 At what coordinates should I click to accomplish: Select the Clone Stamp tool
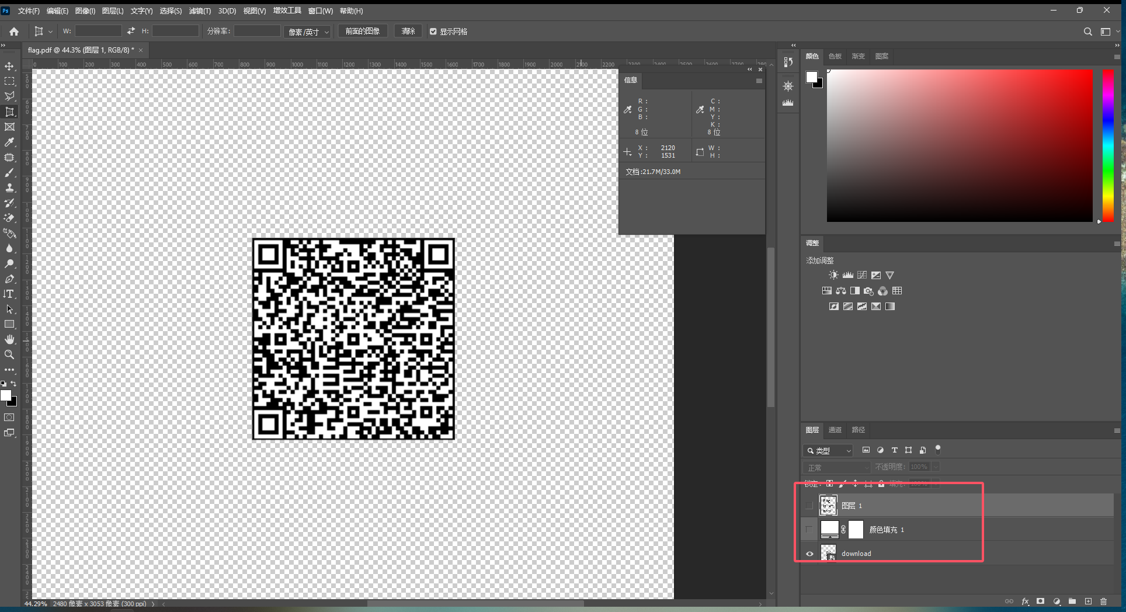pyautogui.click(x=9, y=187)
